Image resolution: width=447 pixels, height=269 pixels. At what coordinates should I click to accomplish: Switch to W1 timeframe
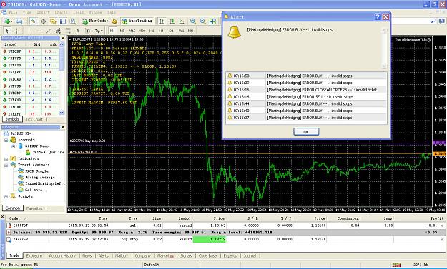pos(181,31)
